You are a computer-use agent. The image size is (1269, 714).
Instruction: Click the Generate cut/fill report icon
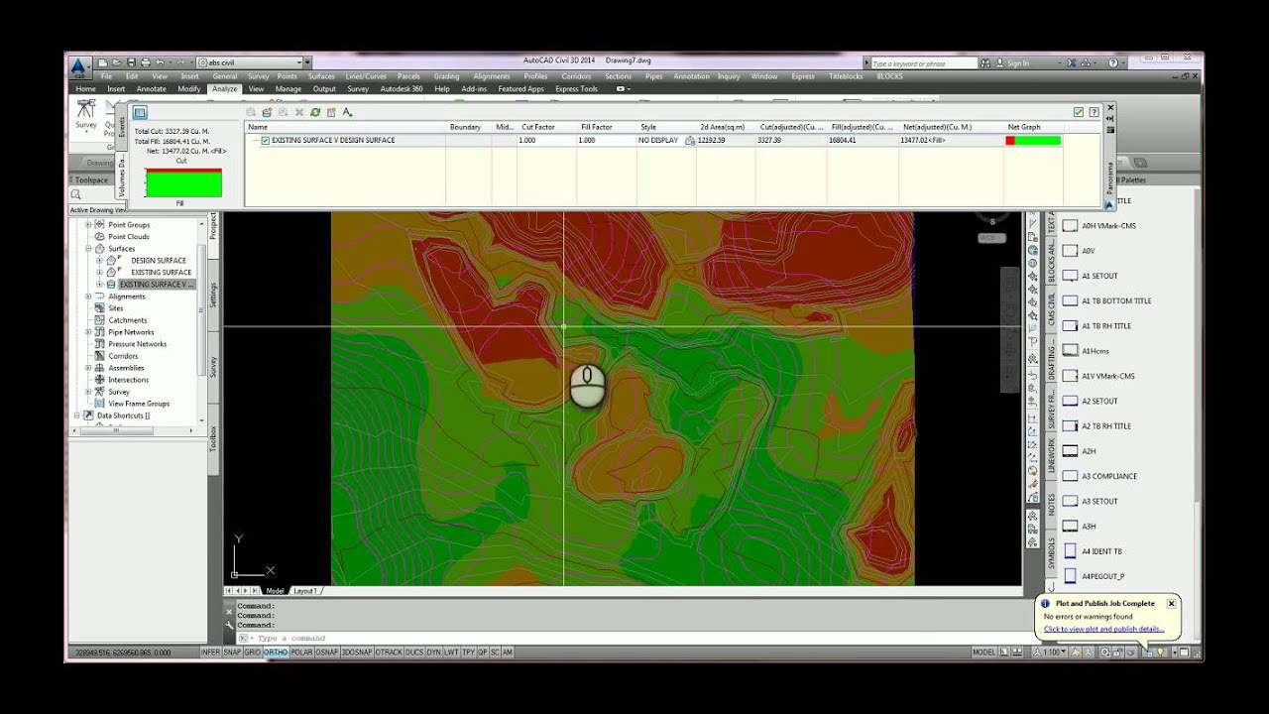[x=331, y=112]
